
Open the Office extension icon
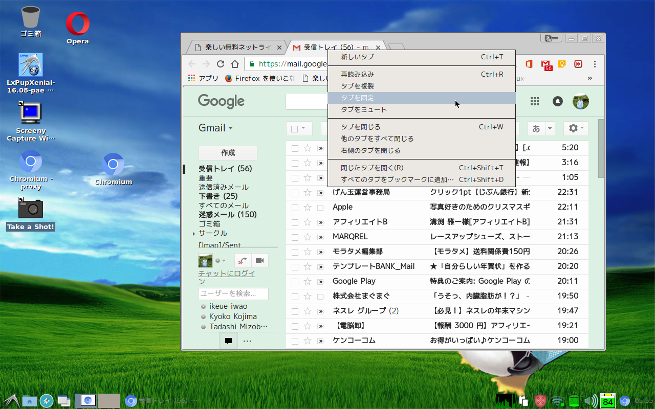(x=529, y=64)
